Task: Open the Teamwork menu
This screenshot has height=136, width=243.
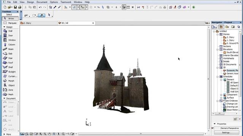Action: click(66, 2)
